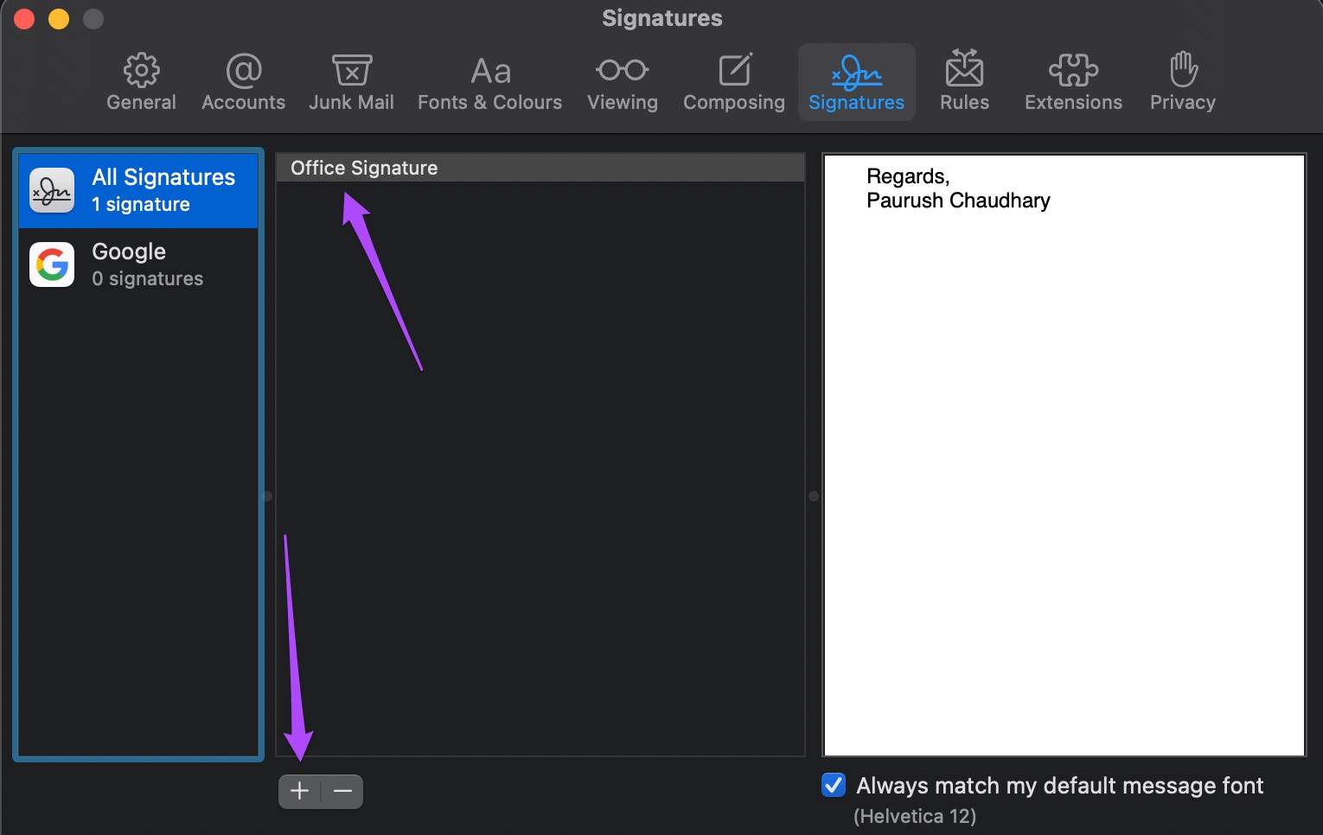
Task: Select the Signatures tab
Action: click(x=856, y=83)
